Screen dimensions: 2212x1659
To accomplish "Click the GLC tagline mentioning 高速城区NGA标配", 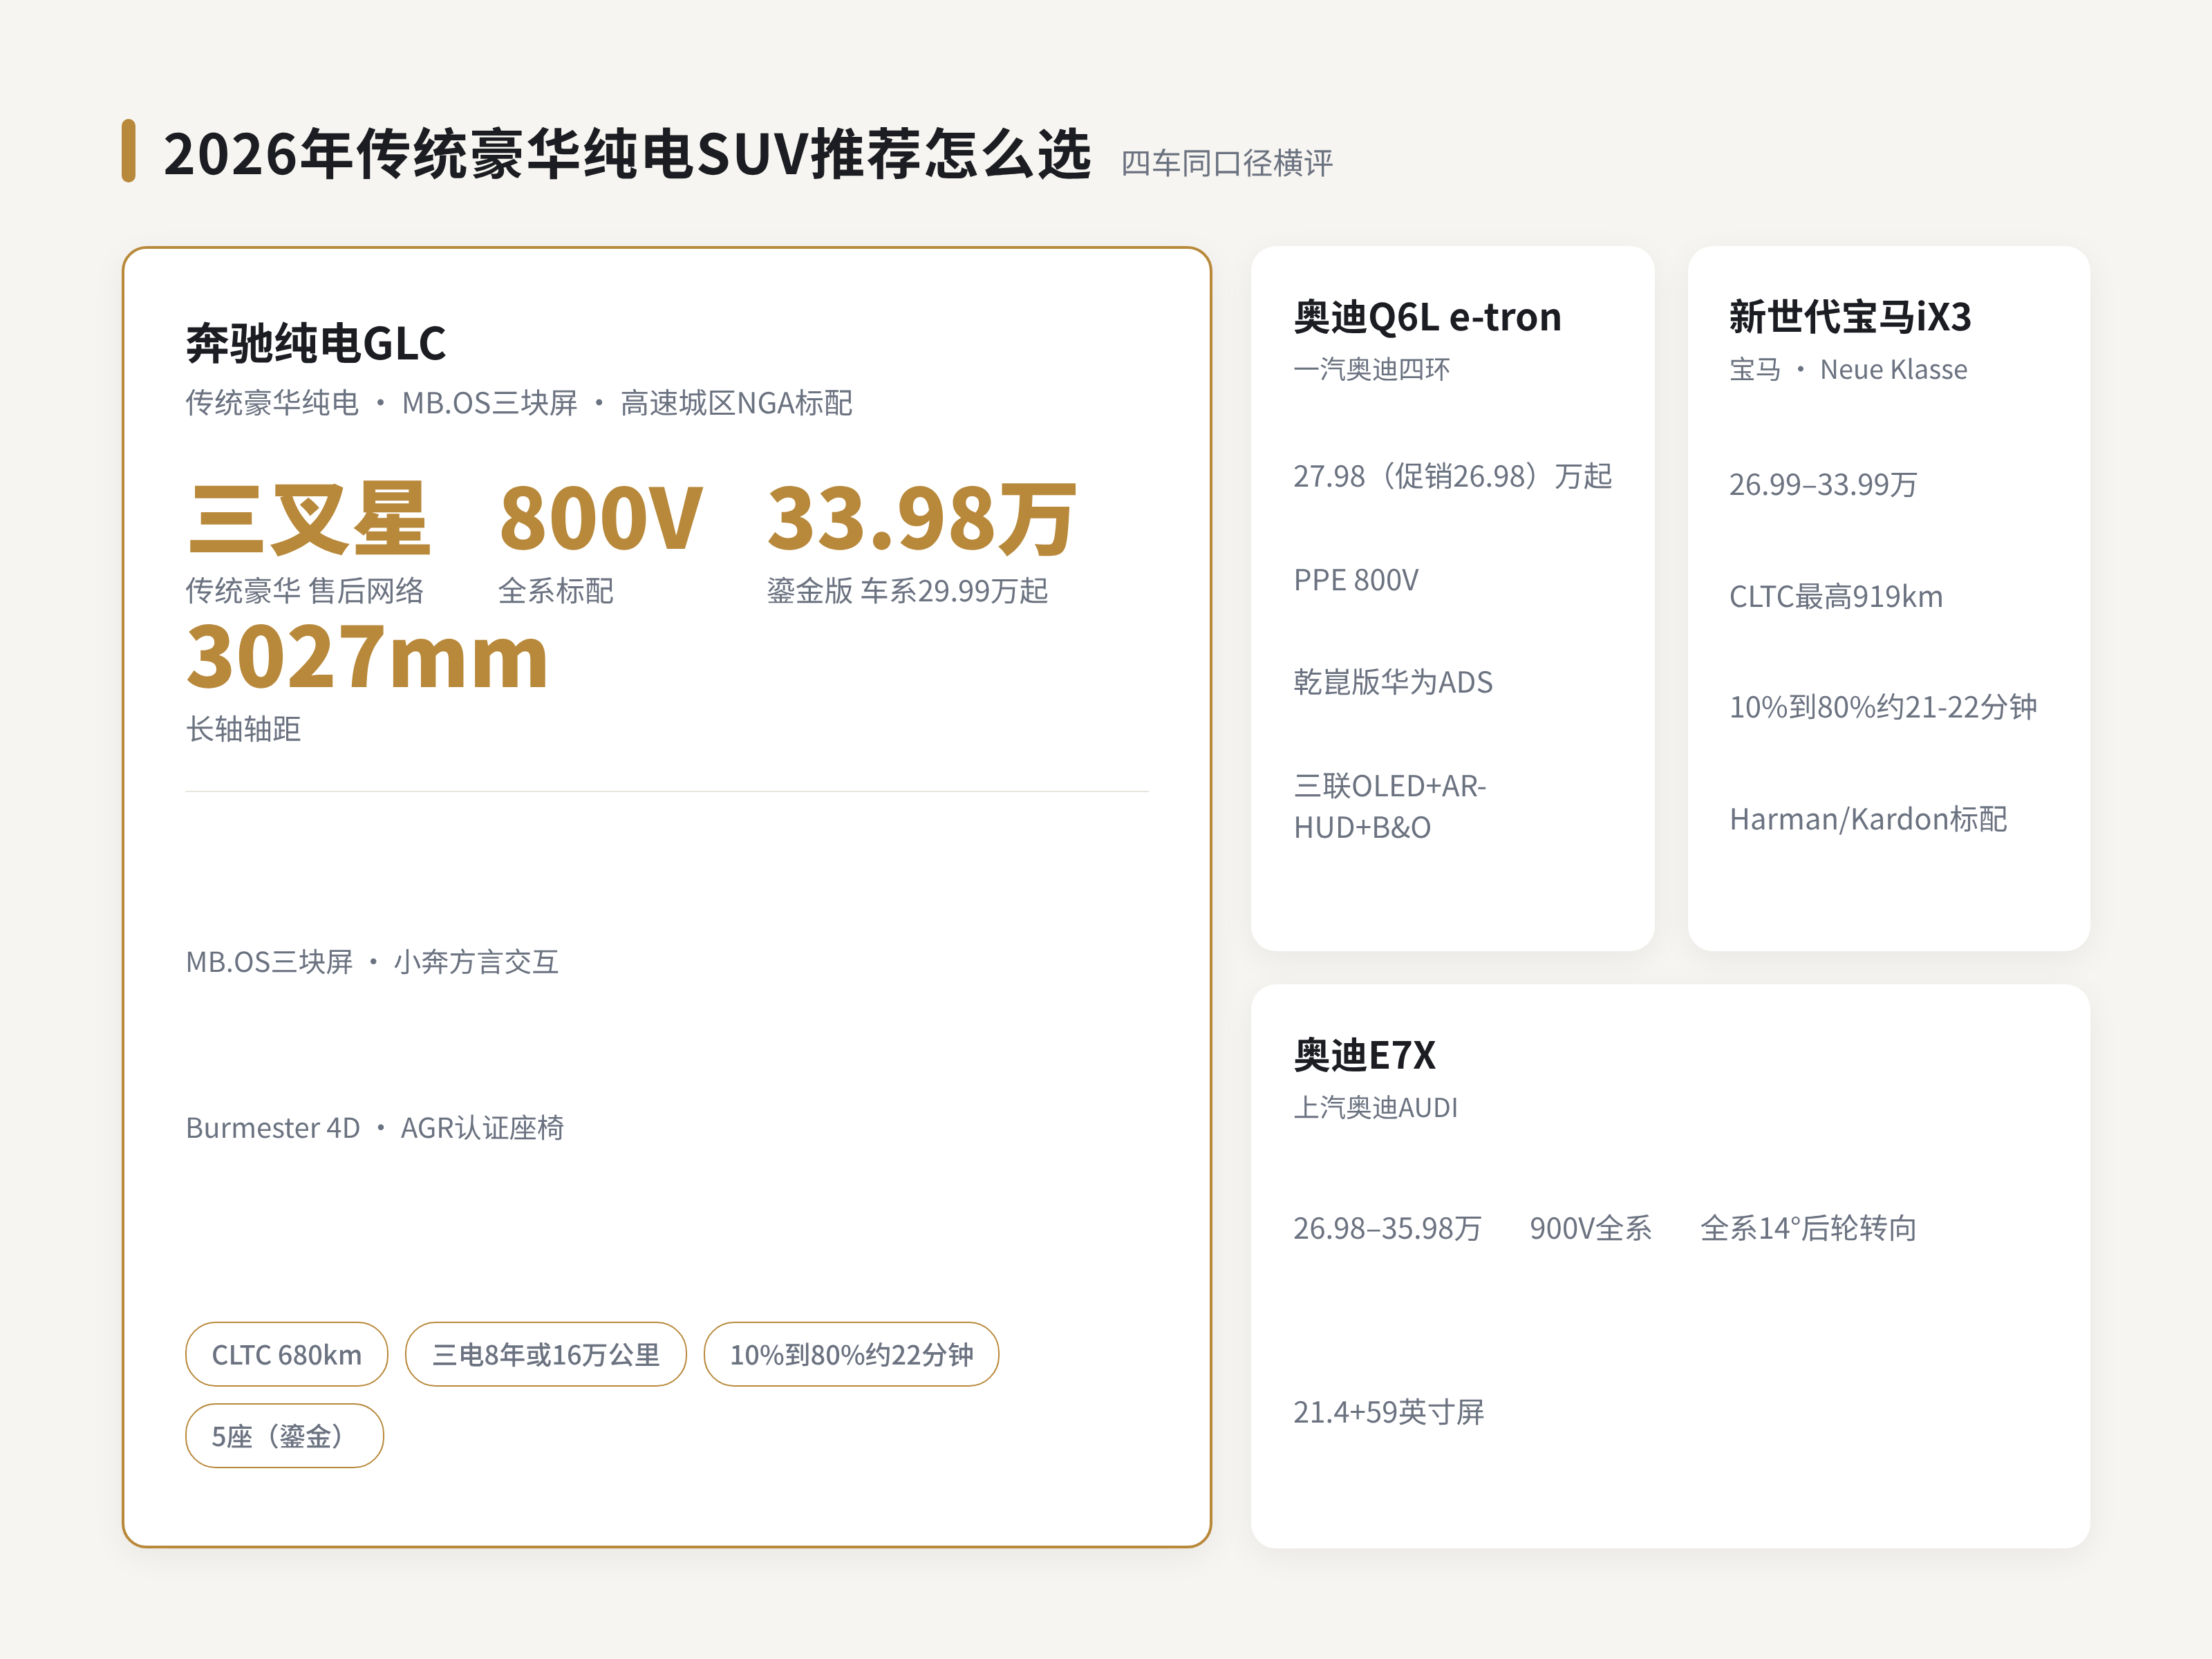I will (x=519, y=403).
